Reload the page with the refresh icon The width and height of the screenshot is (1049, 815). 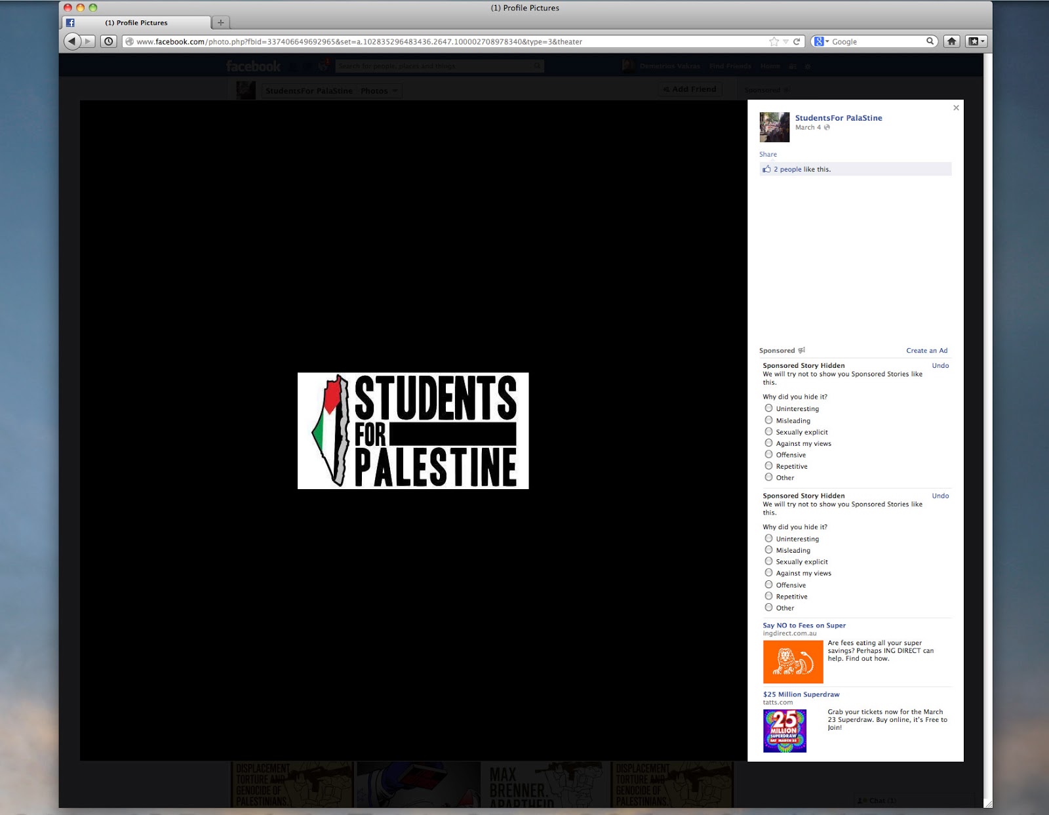click(x=797, y=41)
